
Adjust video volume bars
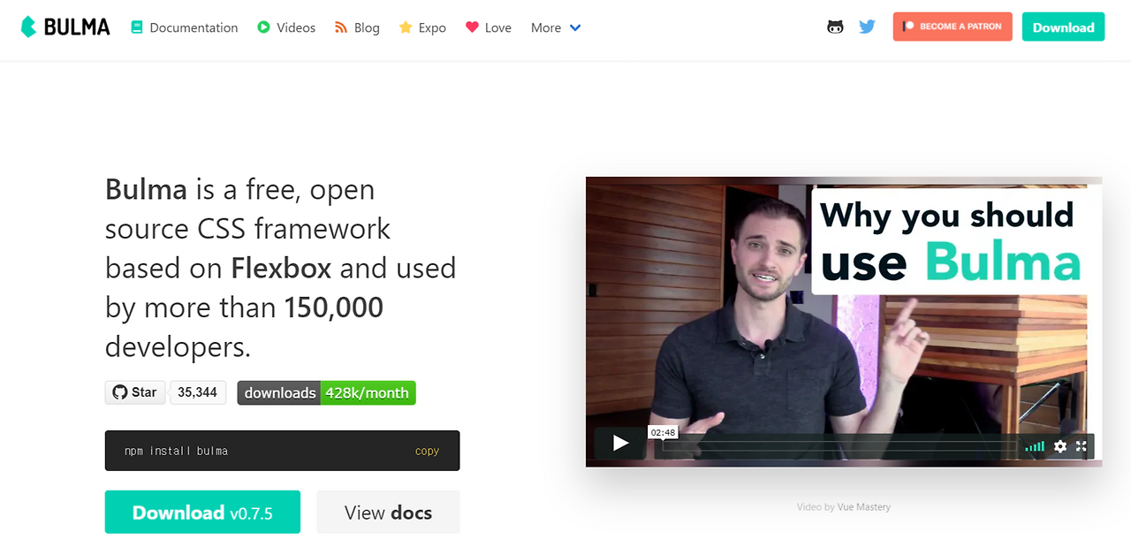coord(1035,447)
